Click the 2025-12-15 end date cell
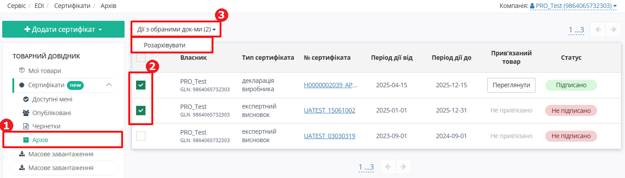This screenshot has height=178, width=625. point(451,85)
